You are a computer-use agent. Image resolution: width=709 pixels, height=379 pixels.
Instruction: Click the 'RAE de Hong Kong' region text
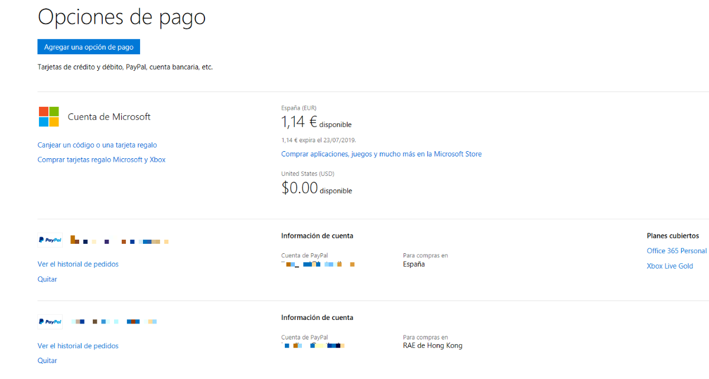pyautogui.click(x=432, y=346)
